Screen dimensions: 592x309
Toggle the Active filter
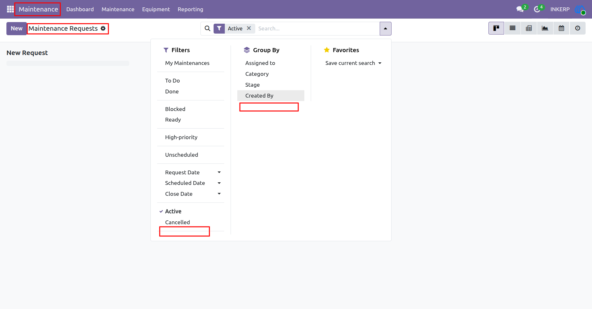coord(190,211)
